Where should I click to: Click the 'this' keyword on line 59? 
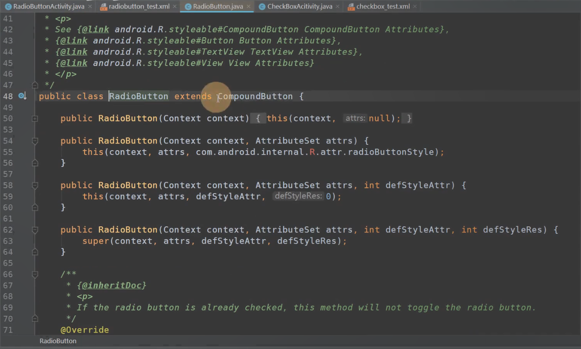[93, 196]
